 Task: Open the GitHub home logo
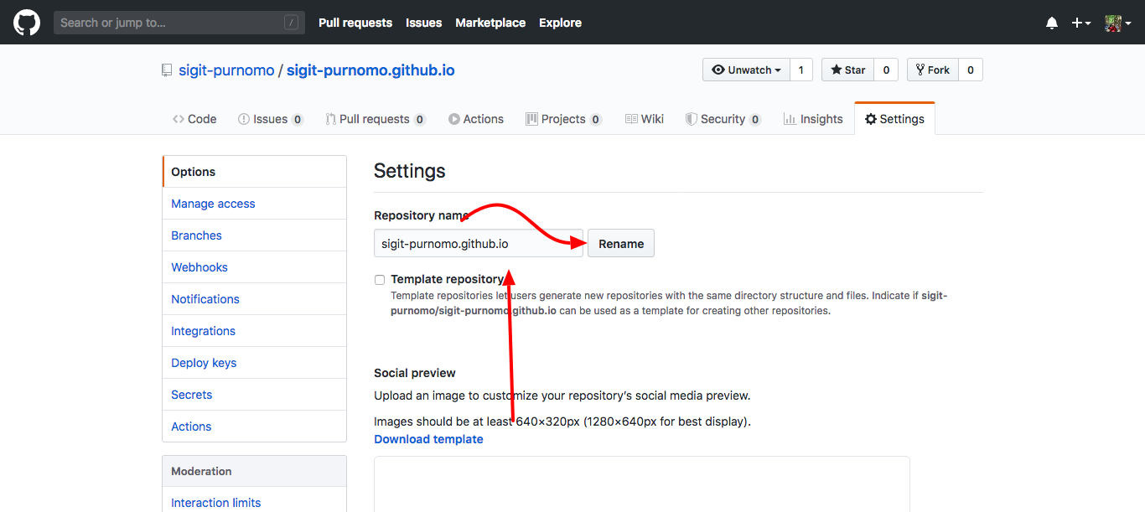[x=27, y=23]
